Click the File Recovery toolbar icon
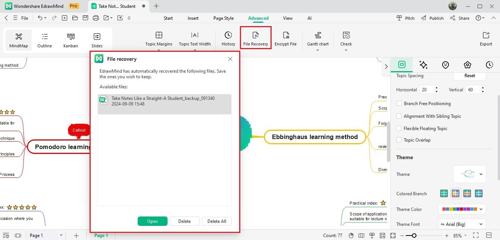 click(256, 35)
